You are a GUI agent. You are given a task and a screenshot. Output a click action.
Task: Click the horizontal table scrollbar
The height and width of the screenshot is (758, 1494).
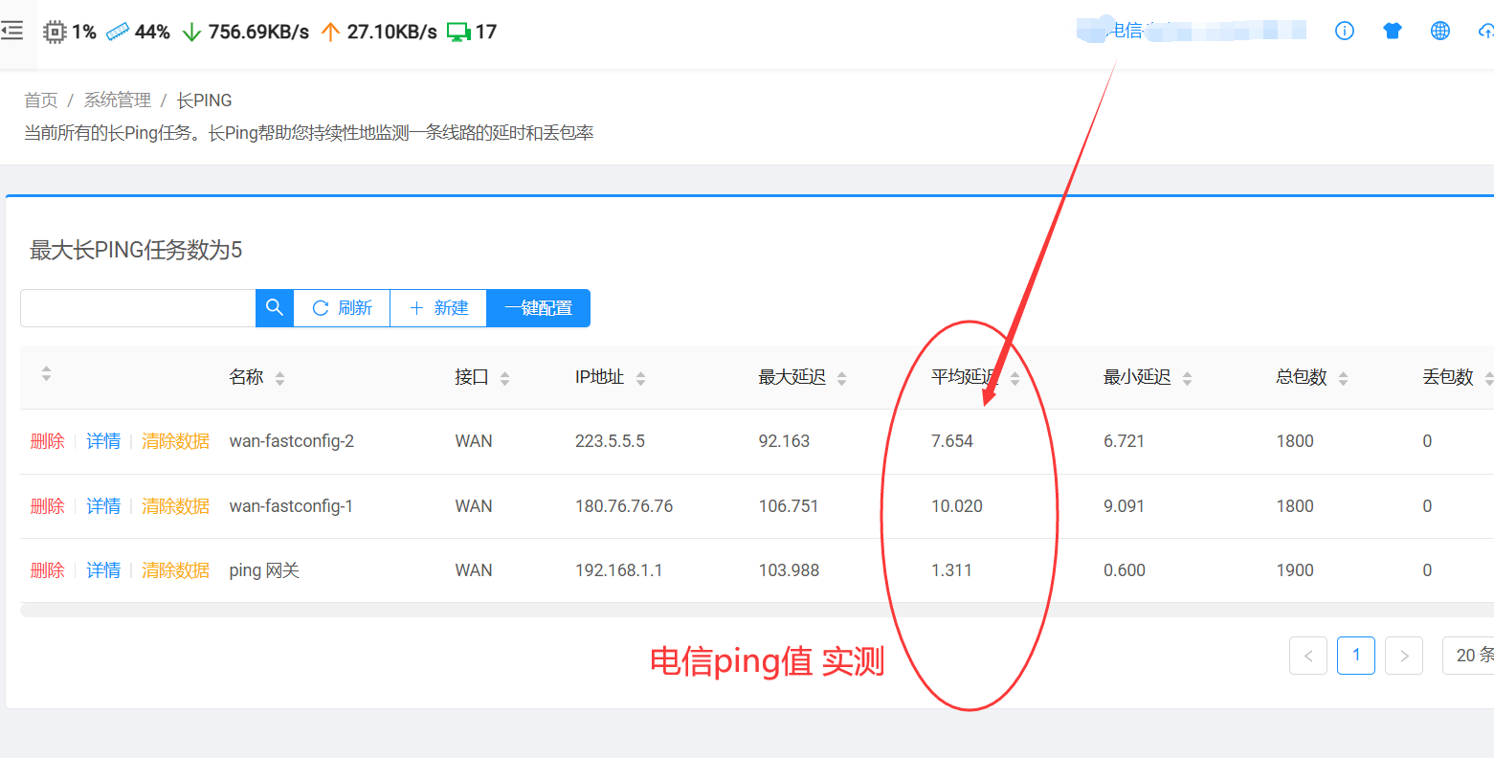click(x=756, y=610)
